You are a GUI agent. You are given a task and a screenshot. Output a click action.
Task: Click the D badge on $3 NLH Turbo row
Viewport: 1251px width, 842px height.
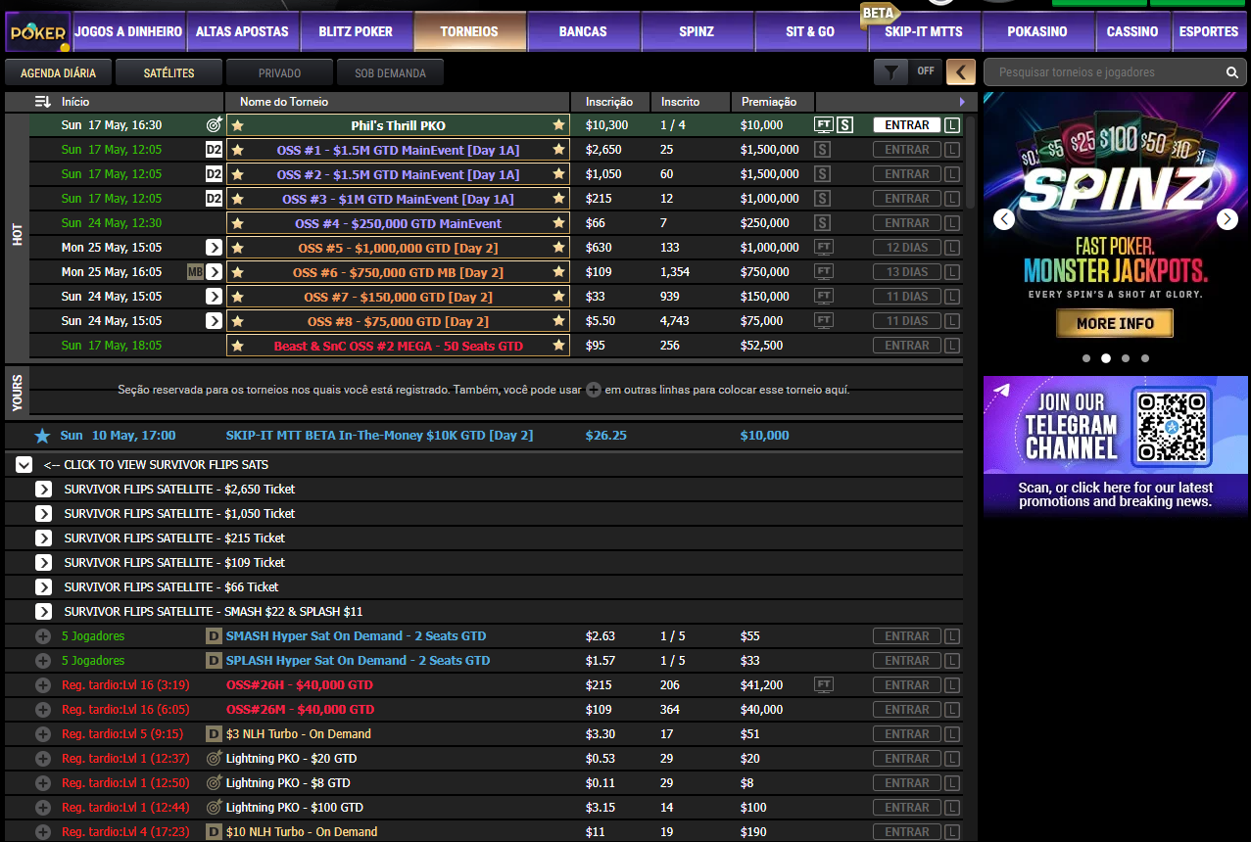(x=214, y=734)
